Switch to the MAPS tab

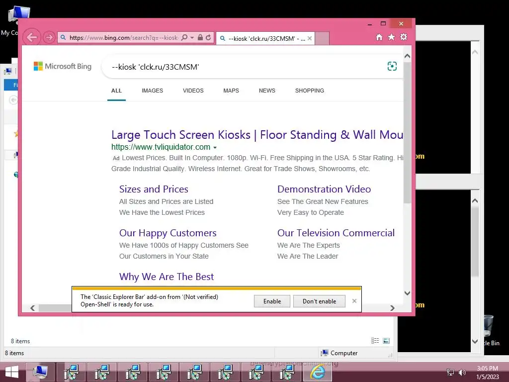tap(231, 91)
